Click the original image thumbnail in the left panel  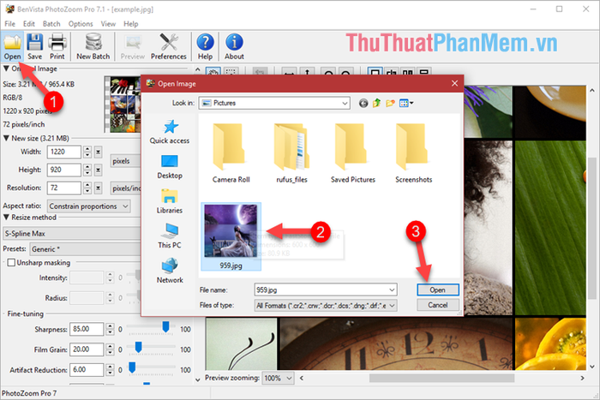click(123, 104)
